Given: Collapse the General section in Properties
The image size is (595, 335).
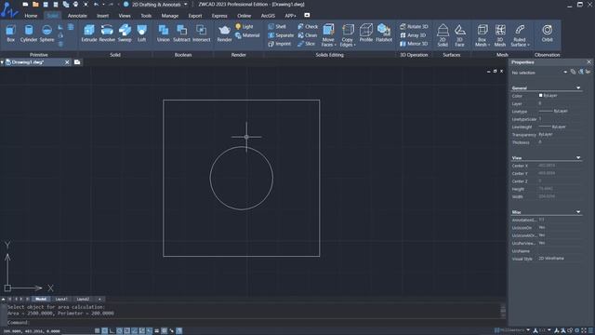Looking at the screenshot, I should point(578,87).
